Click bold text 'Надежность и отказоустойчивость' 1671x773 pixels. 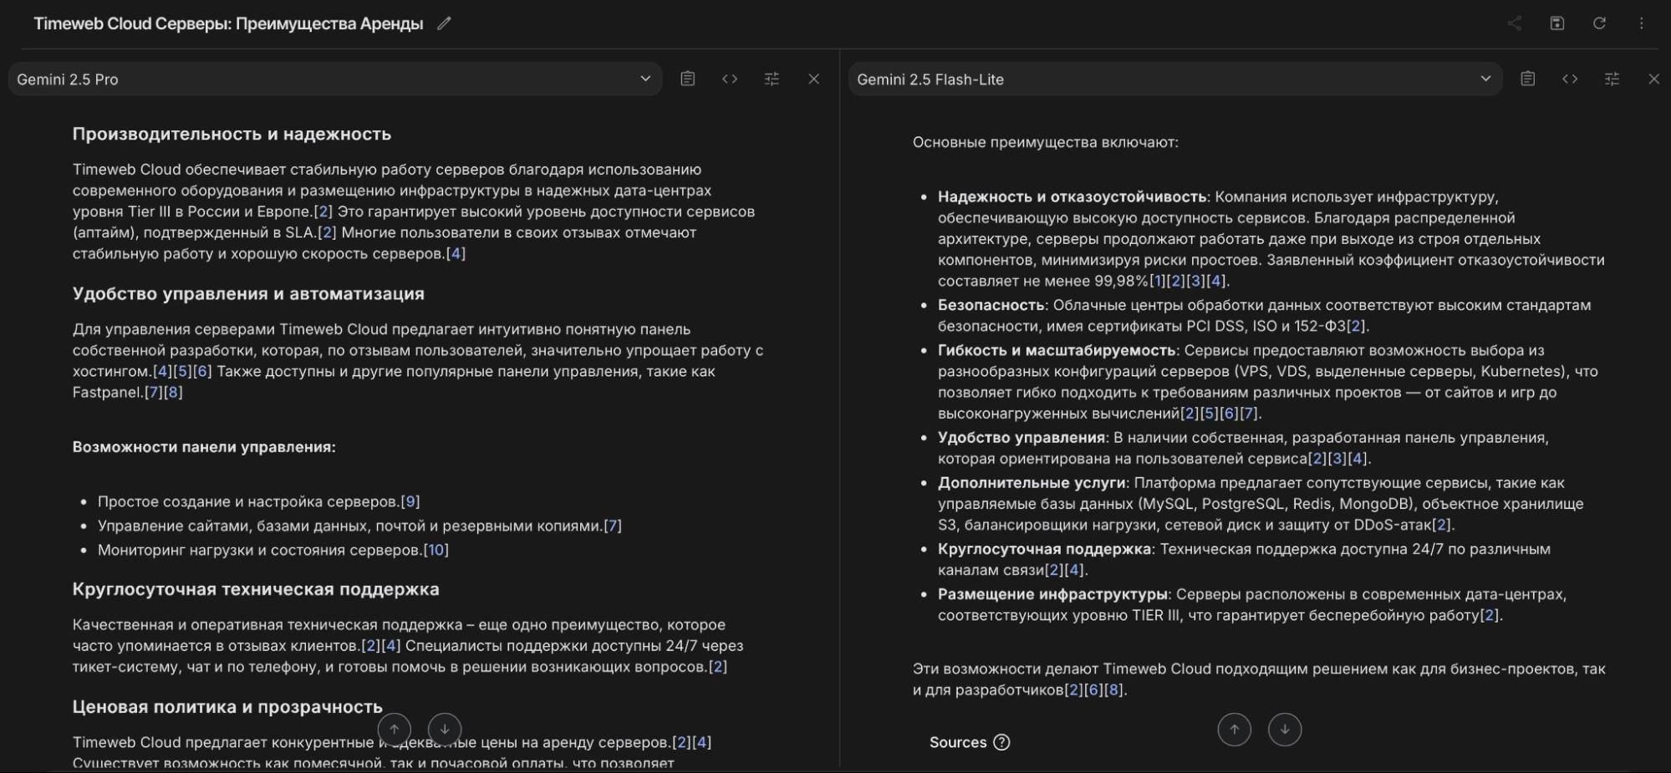[x=1072, y=197]
